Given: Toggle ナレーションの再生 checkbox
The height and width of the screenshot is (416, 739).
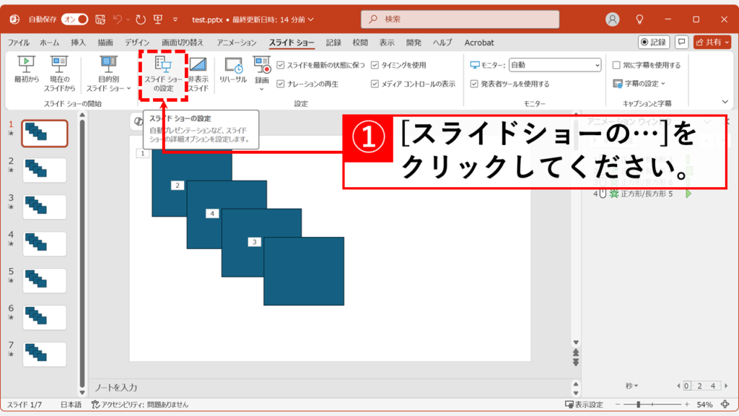Looking at the screenshot, I should (281, 84).
